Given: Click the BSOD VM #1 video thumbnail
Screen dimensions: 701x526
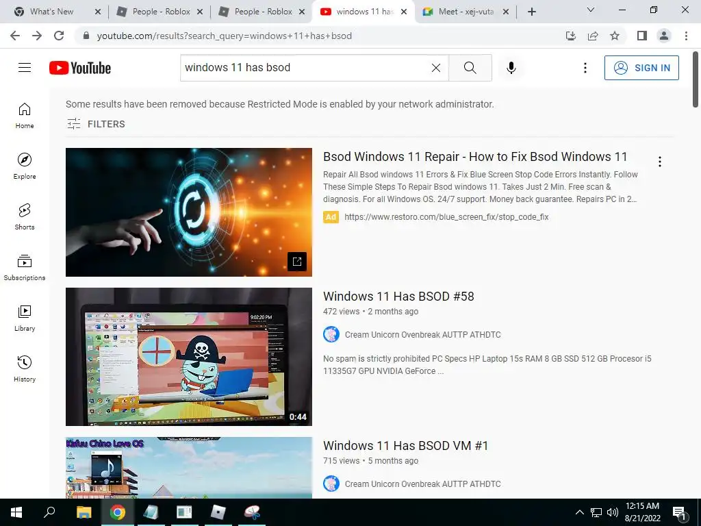Looking at the screenshot, I should [x=189, y=467].
